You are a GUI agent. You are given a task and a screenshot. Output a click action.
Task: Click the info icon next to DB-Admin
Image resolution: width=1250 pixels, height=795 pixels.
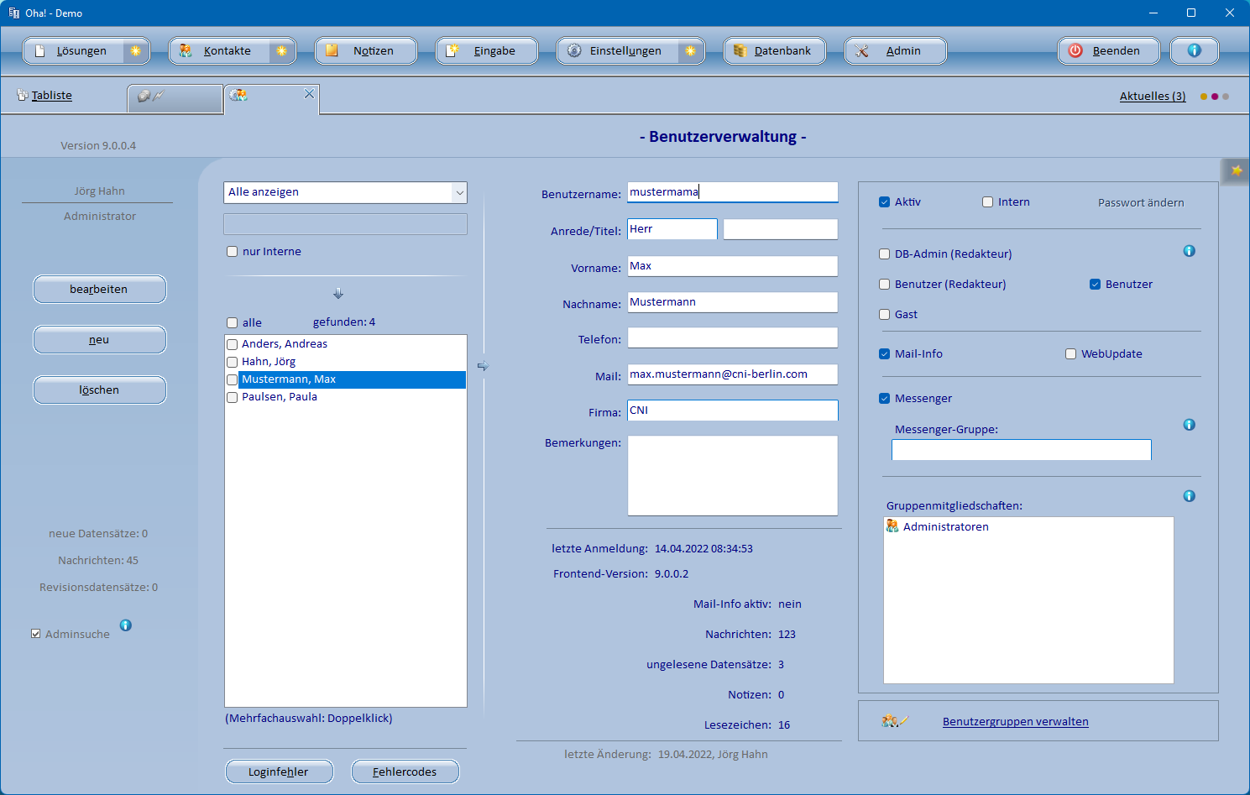click(x=1189, y=251)
